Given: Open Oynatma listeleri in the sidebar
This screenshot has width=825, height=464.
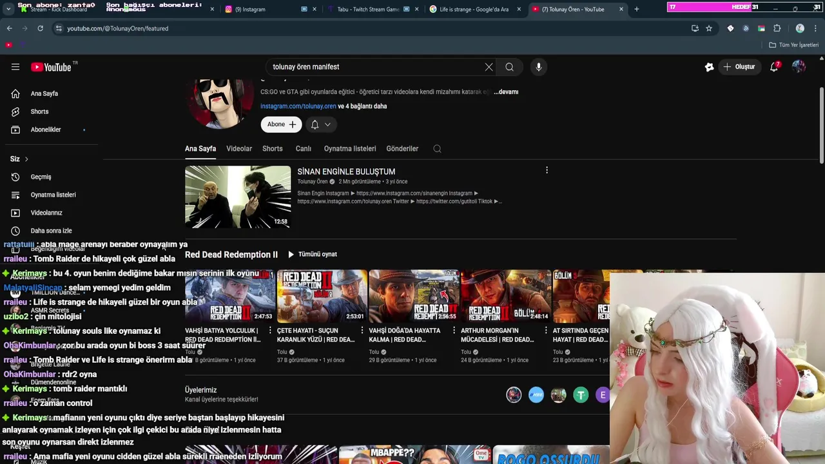Looking at the screenshot, I should 52,195.
